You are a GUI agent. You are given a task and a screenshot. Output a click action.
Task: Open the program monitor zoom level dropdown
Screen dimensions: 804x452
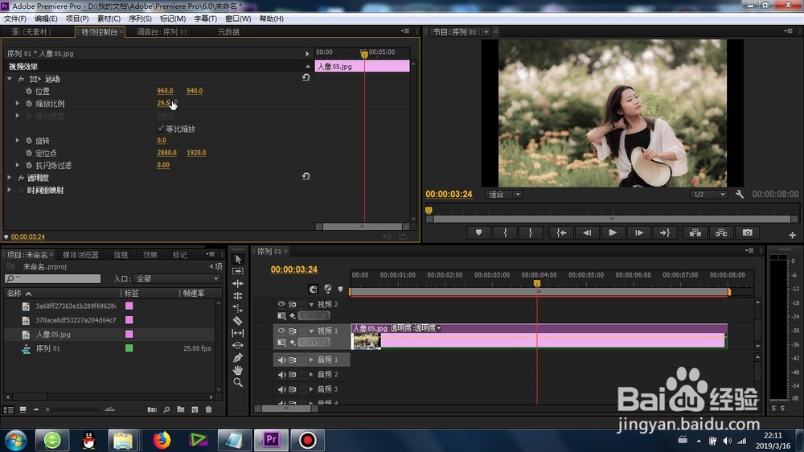click(504, 195)
